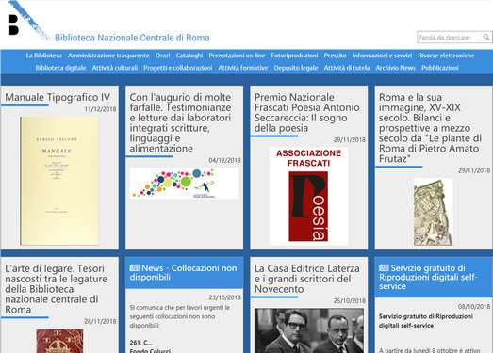Click Biblioteca Nazionale Centrale di Roma title

tap(132, 38)
